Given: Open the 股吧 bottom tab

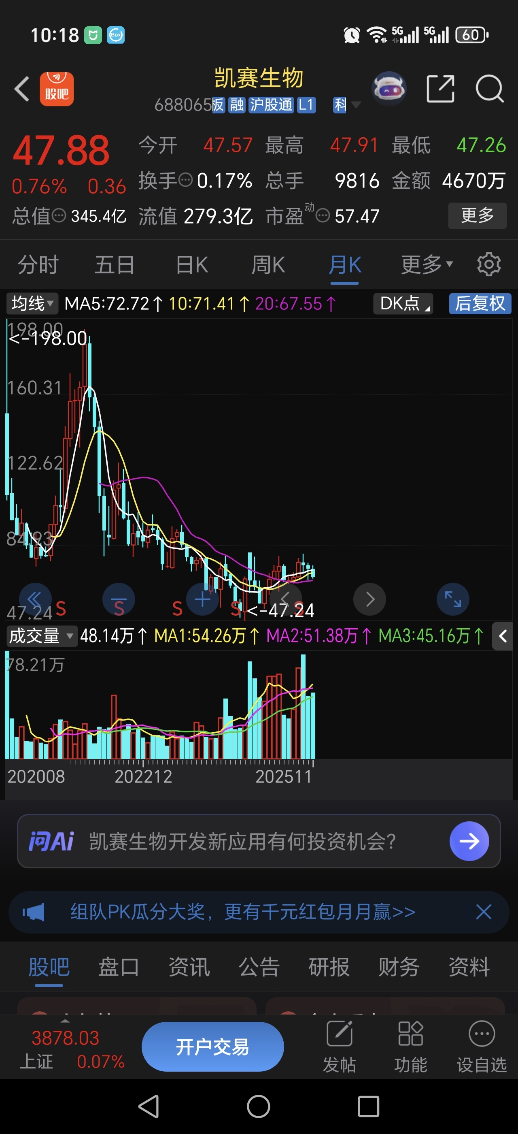Looking at the screenshot, I should pyautogui.click(x=49, y=967).
